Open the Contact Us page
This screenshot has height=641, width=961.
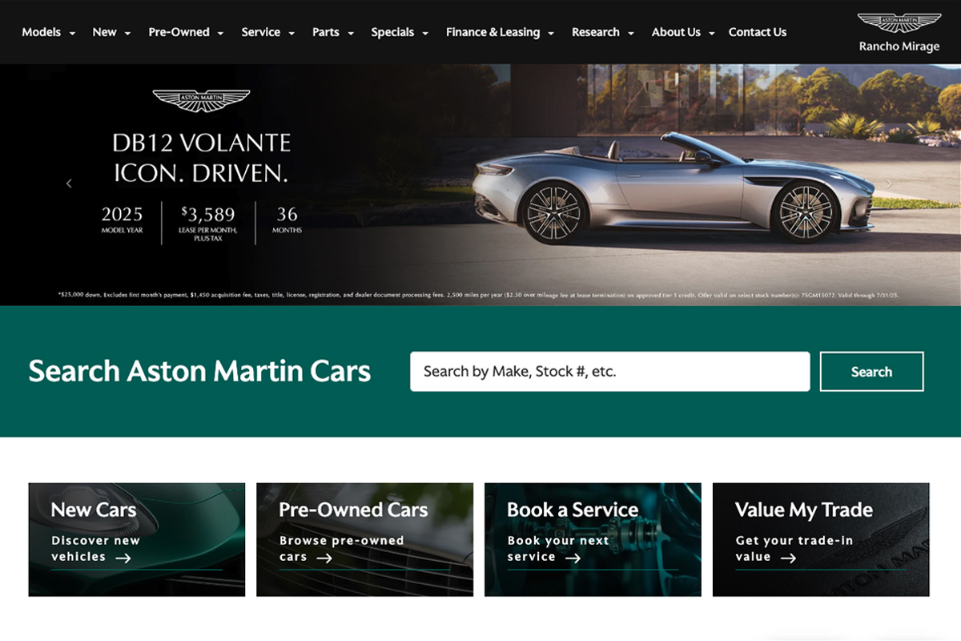758,32
